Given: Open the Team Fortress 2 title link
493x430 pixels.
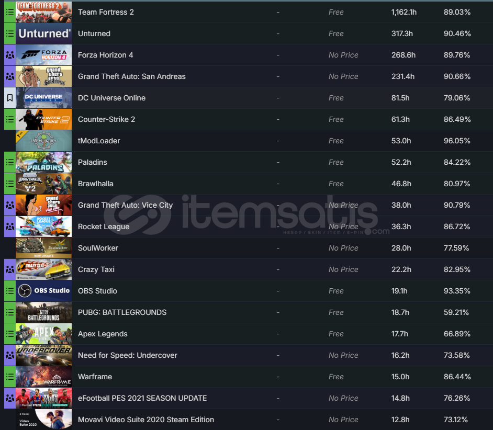Looking at the screenshot, I should (106, 12).
